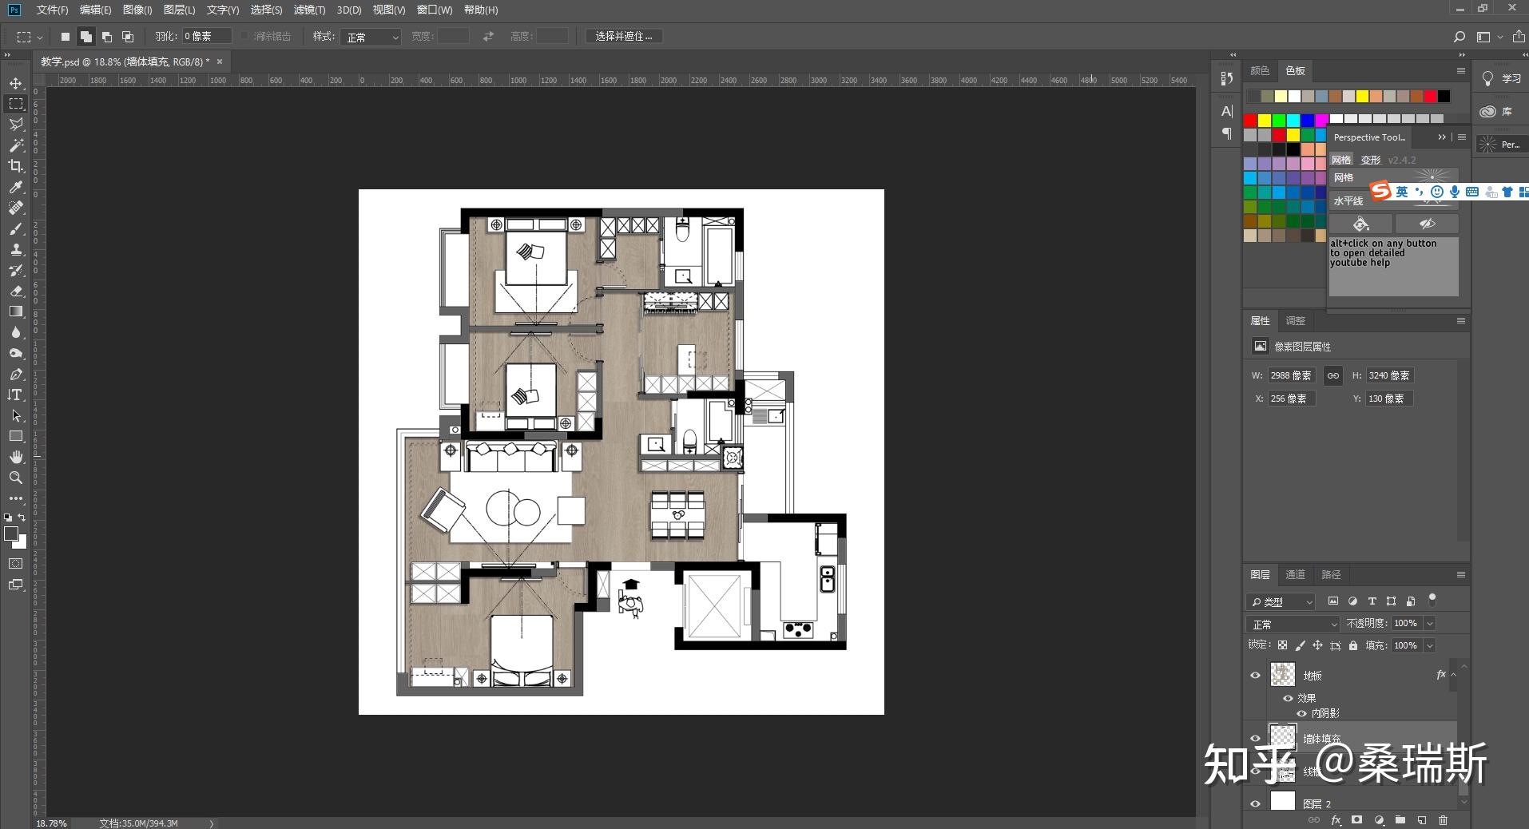Toggle lock all for the layer
Image resolution: width=1529 pixels, height=829 pixels.
(1353, 645)
